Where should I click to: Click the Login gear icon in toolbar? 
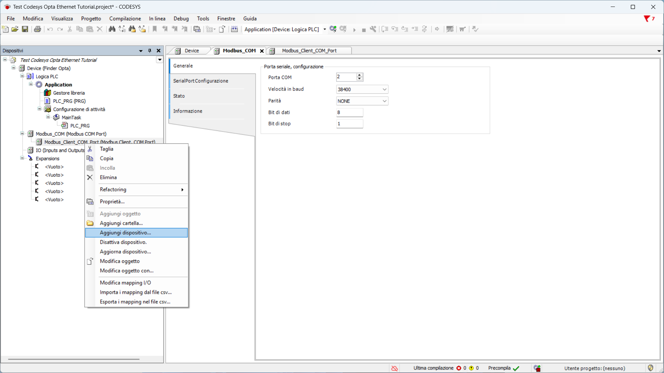point(333,29)
